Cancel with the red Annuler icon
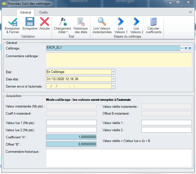196x174 pixels. pos(45,22)
